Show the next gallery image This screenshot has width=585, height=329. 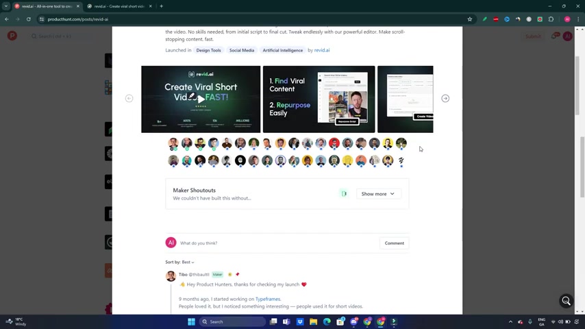445,99
